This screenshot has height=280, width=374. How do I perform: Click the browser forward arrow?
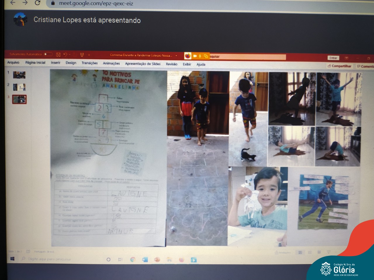coord(25,3)
